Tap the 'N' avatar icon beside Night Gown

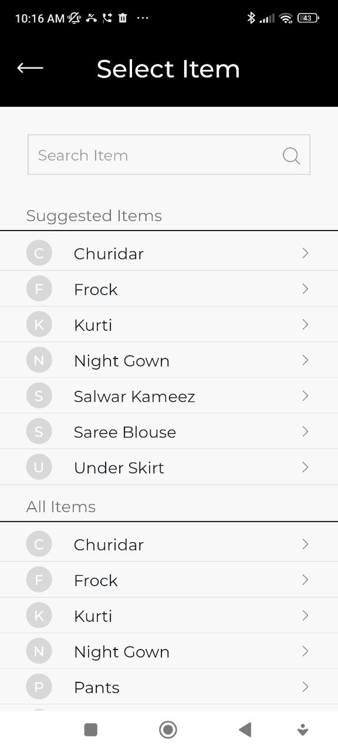[39, 360]
